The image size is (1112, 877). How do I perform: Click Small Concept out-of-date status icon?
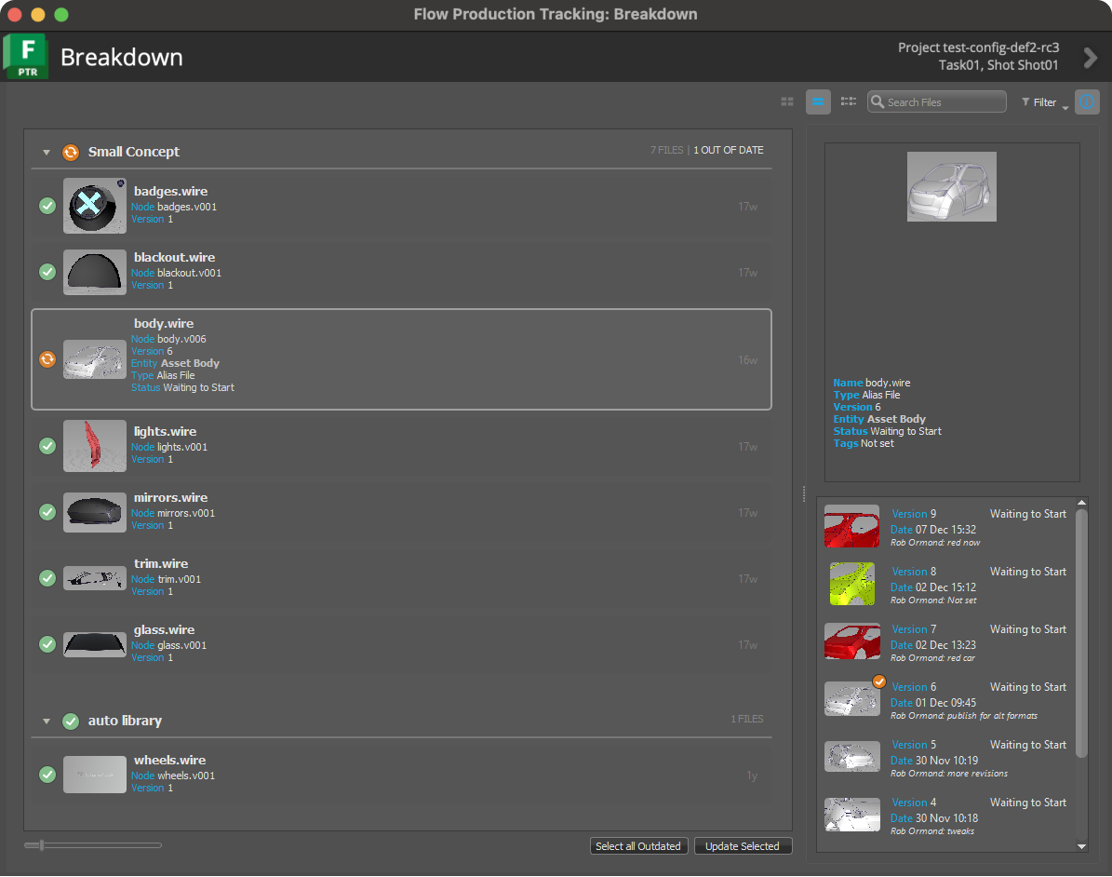(x=70, y=152)
